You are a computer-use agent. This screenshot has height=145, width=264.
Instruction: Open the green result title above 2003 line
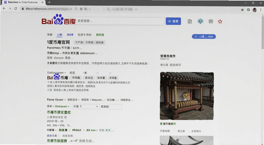click(59, 112)
